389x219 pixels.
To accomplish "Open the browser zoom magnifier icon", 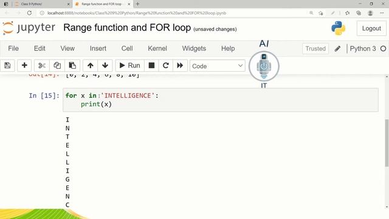I will [311, 13].
